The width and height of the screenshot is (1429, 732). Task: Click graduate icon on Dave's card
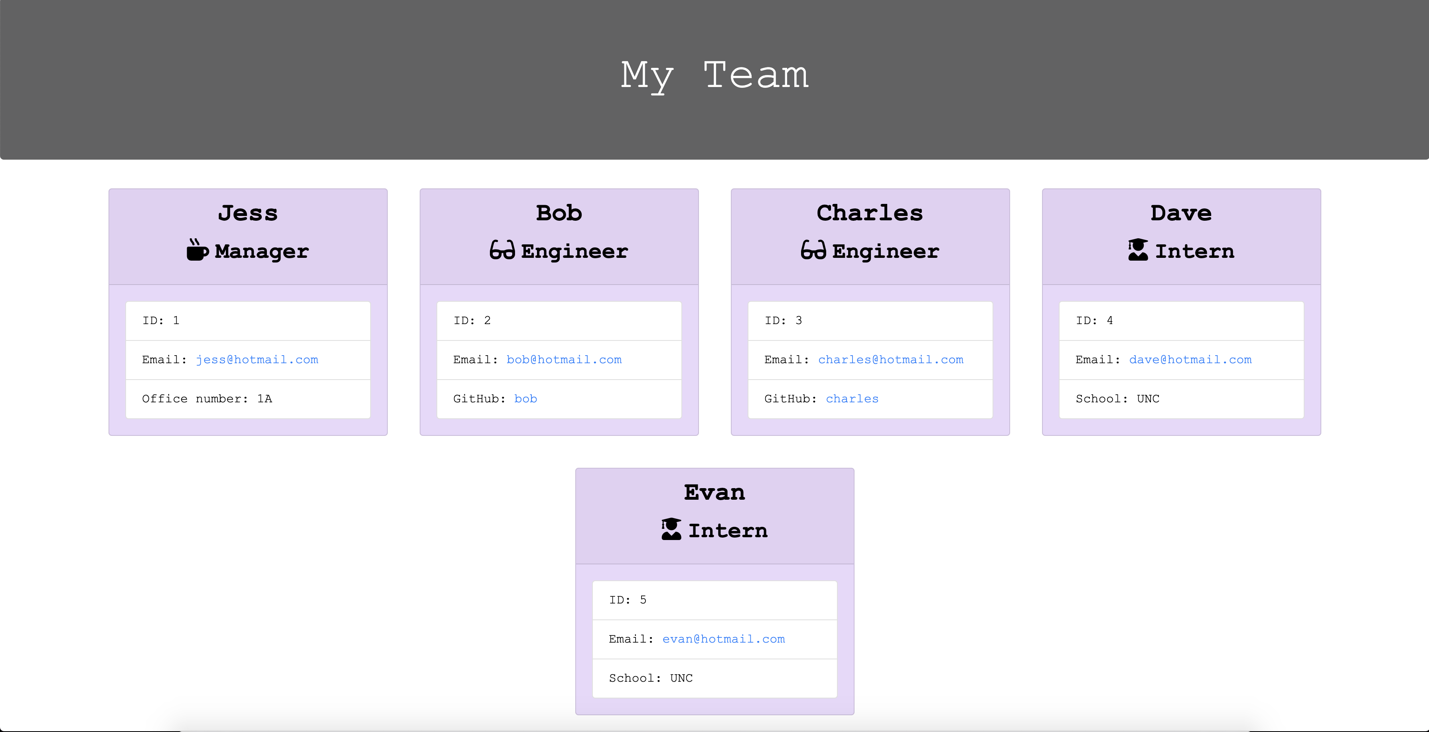(1138, 250)
